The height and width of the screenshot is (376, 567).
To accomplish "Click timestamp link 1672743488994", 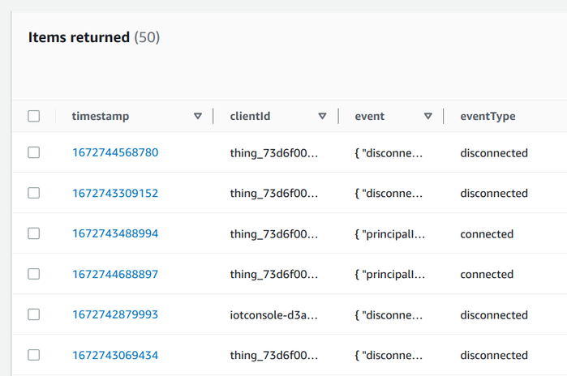I will pos(114,233).
